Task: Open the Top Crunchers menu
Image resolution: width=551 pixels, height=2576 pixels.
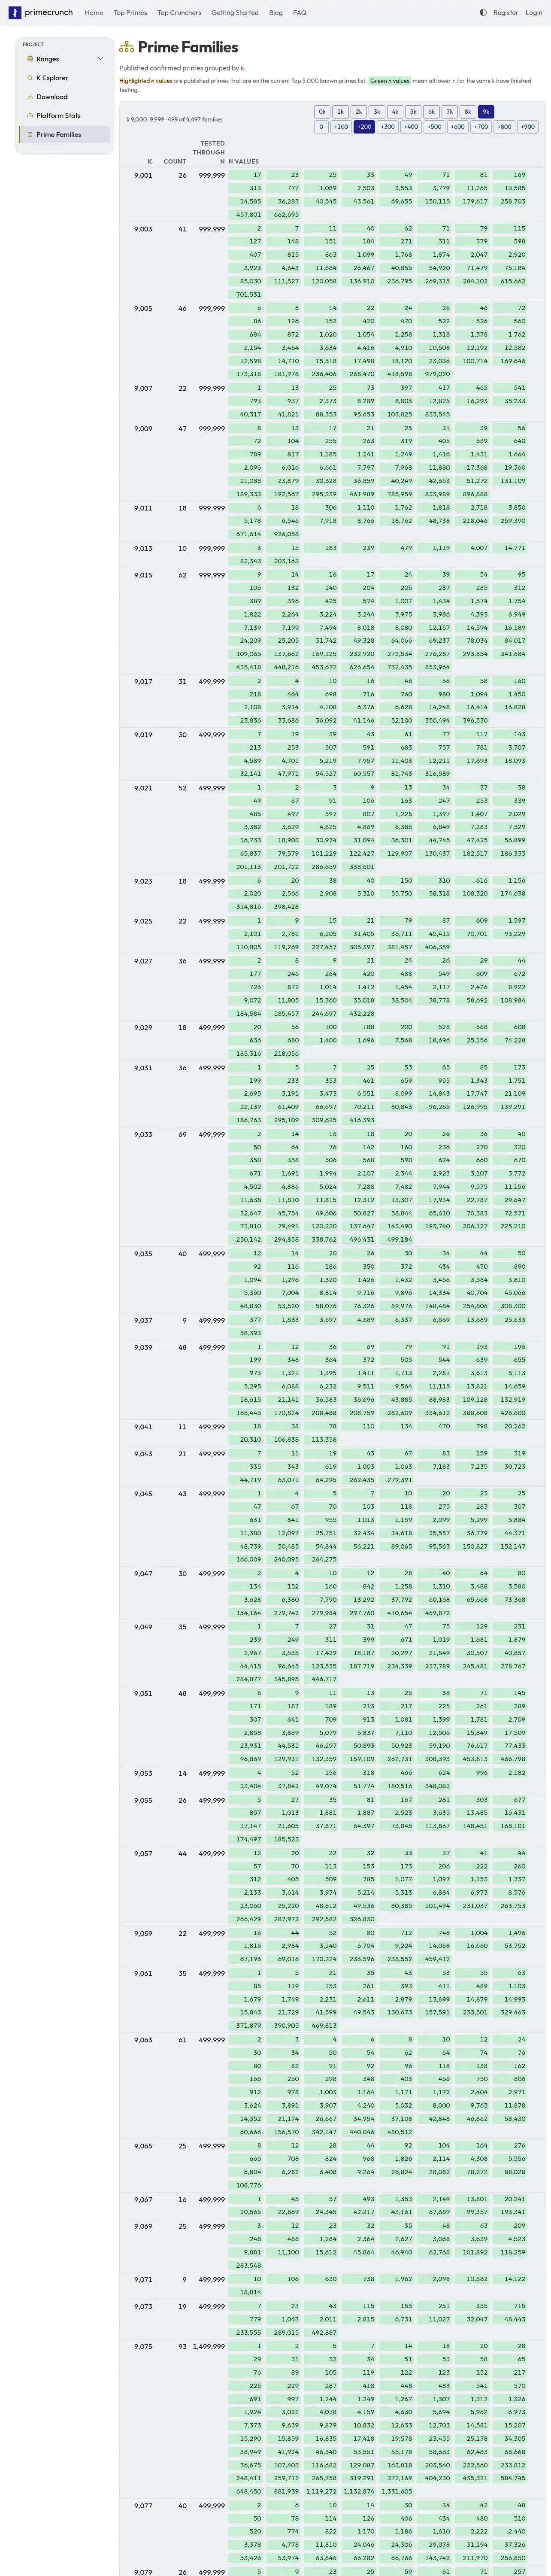Action: pos(179,13)
